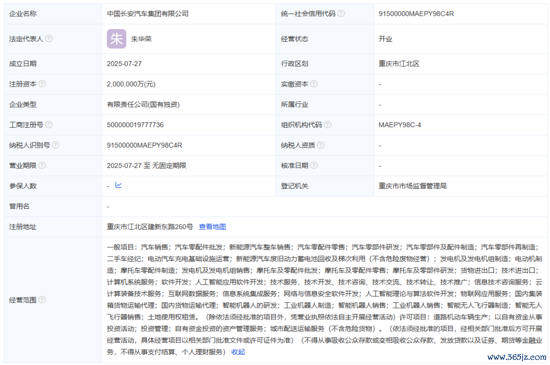550x365 pixels.
Task: Open the trend chart icon in 参保人数 row
Action: pyautogui.click(x=119, y=185)
